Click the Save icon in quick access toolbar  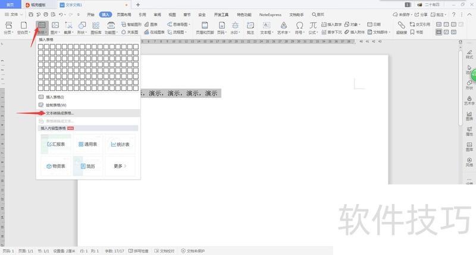coord(31,14)
